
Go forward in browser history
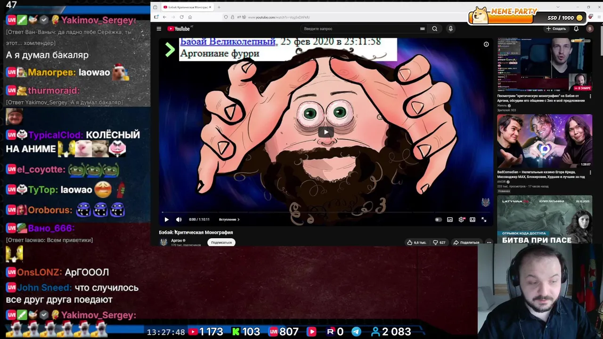tap(173, 17)
